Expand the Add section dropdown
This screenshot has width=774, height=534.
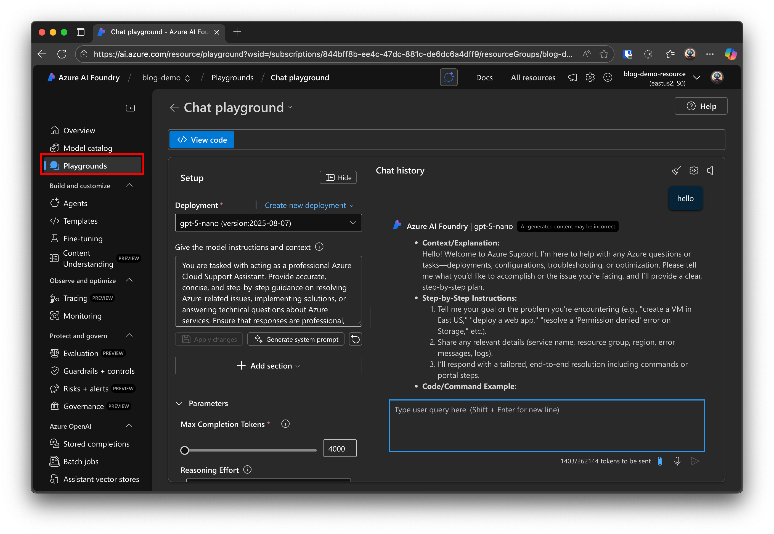click(268, 366)
